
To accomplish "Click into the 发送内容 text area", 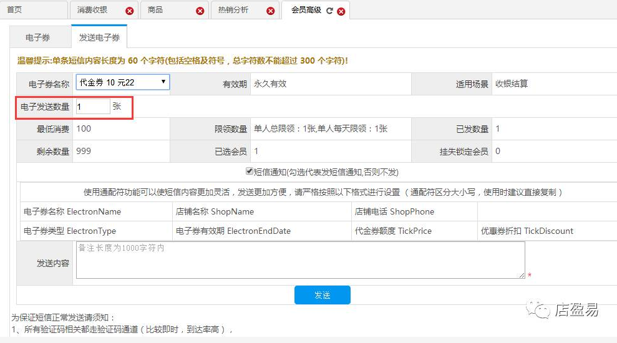I will [300, 259].
